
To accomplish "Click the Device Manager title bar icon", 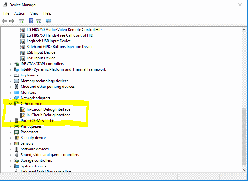I will click(x=5, y=5).
